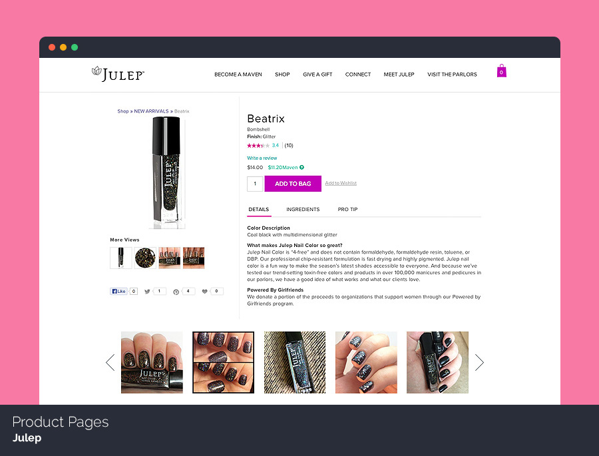This screenshot has height=456, width=599.
Task: Advance carousel with right arrow
Action: 479,362
